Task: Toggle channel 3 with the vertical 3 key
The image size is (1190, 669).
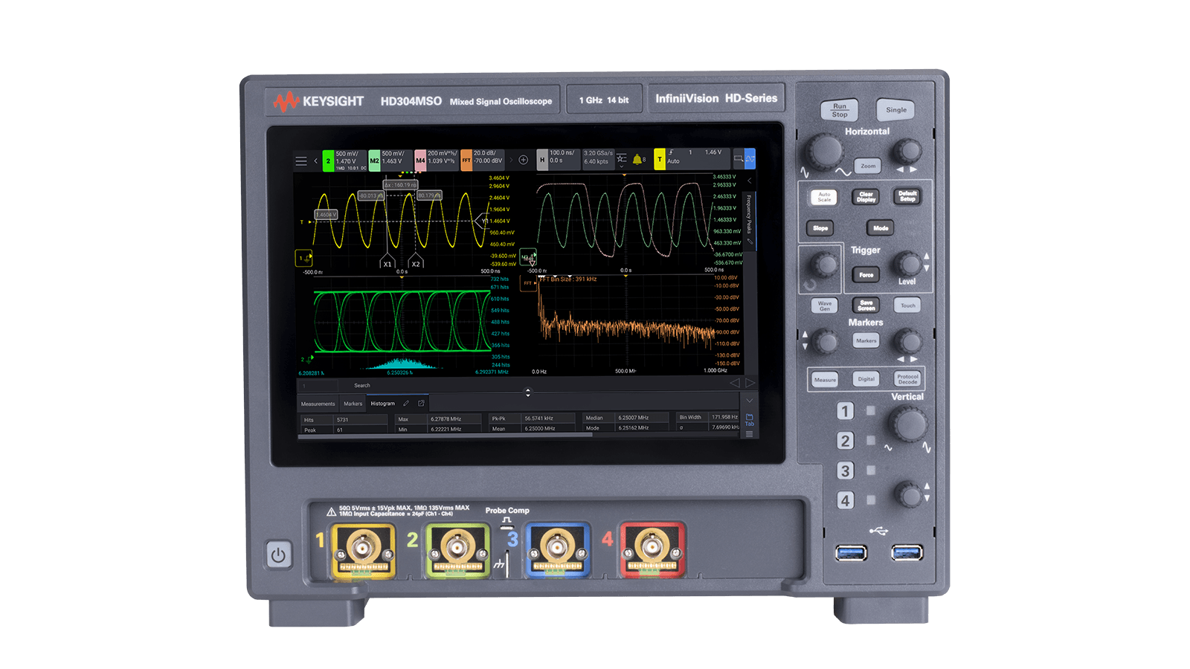Action: click(x=845, y=471)
